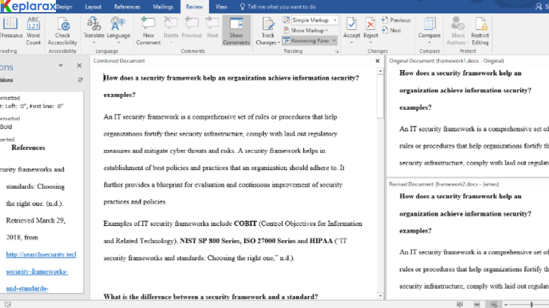Open the Simple Markup dropdown
This screenshot has width=549, height=308.
click(336, 20)
